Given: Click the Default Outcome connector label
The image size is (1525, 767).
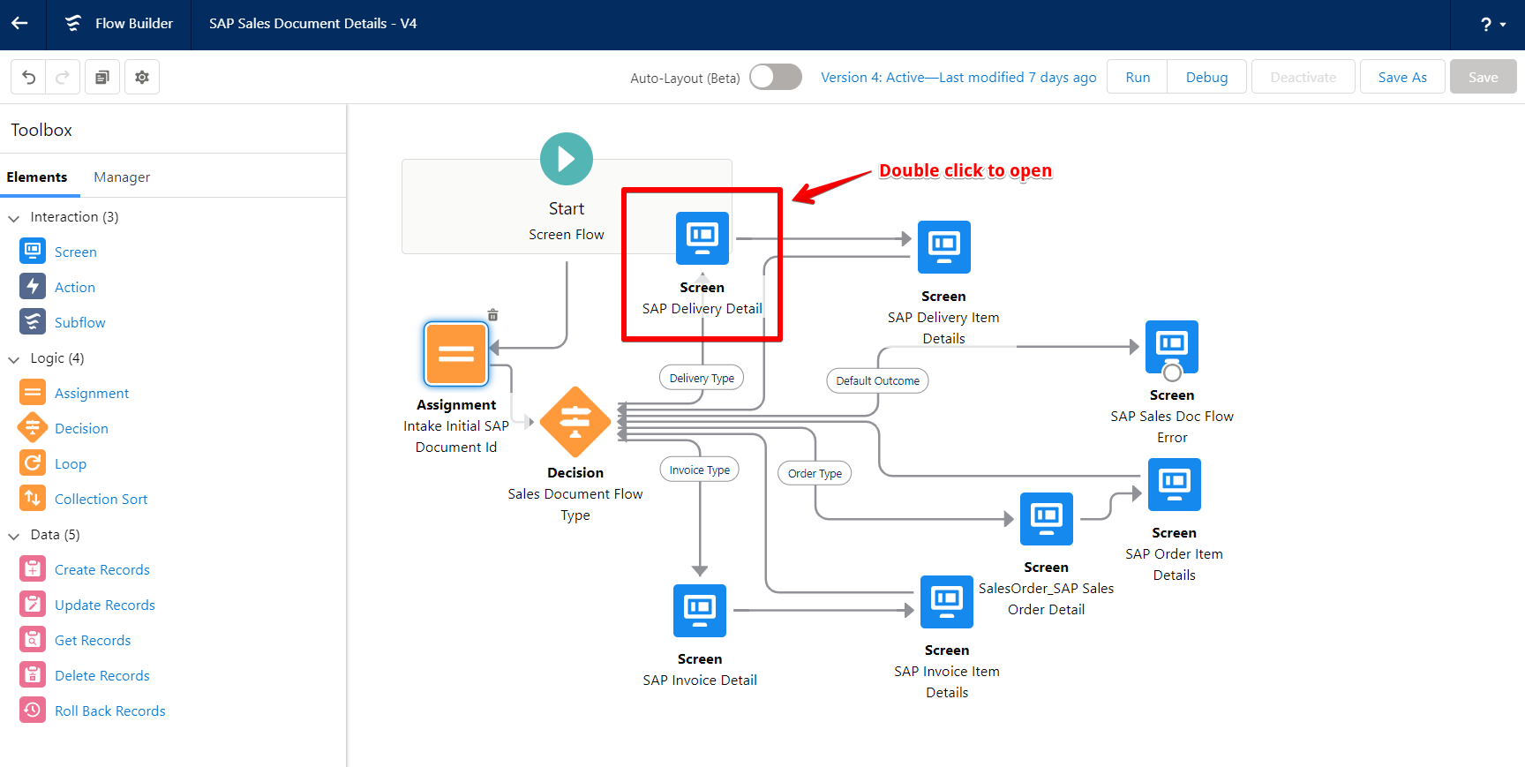Looking at the screenshot, I should point(878,380).
